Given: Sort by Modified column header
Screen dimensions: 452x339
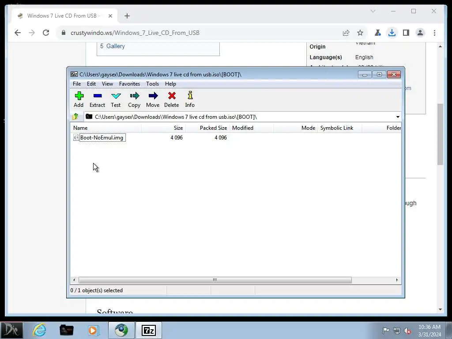Looking at the screenshot, I should click(251, 128).
